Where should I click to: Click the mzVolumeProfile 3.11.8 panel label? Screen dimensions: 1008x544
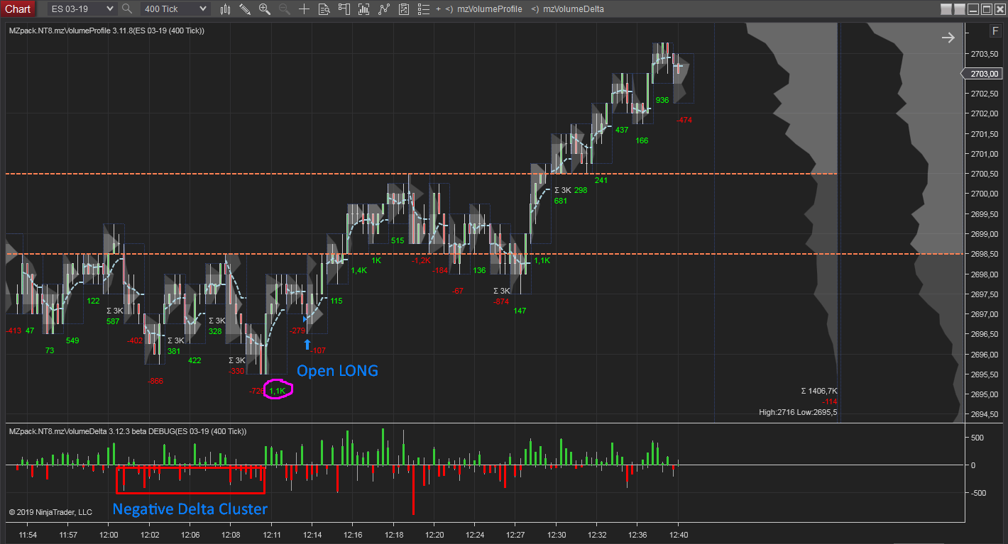pyautogui.click(x=106, y=30)
